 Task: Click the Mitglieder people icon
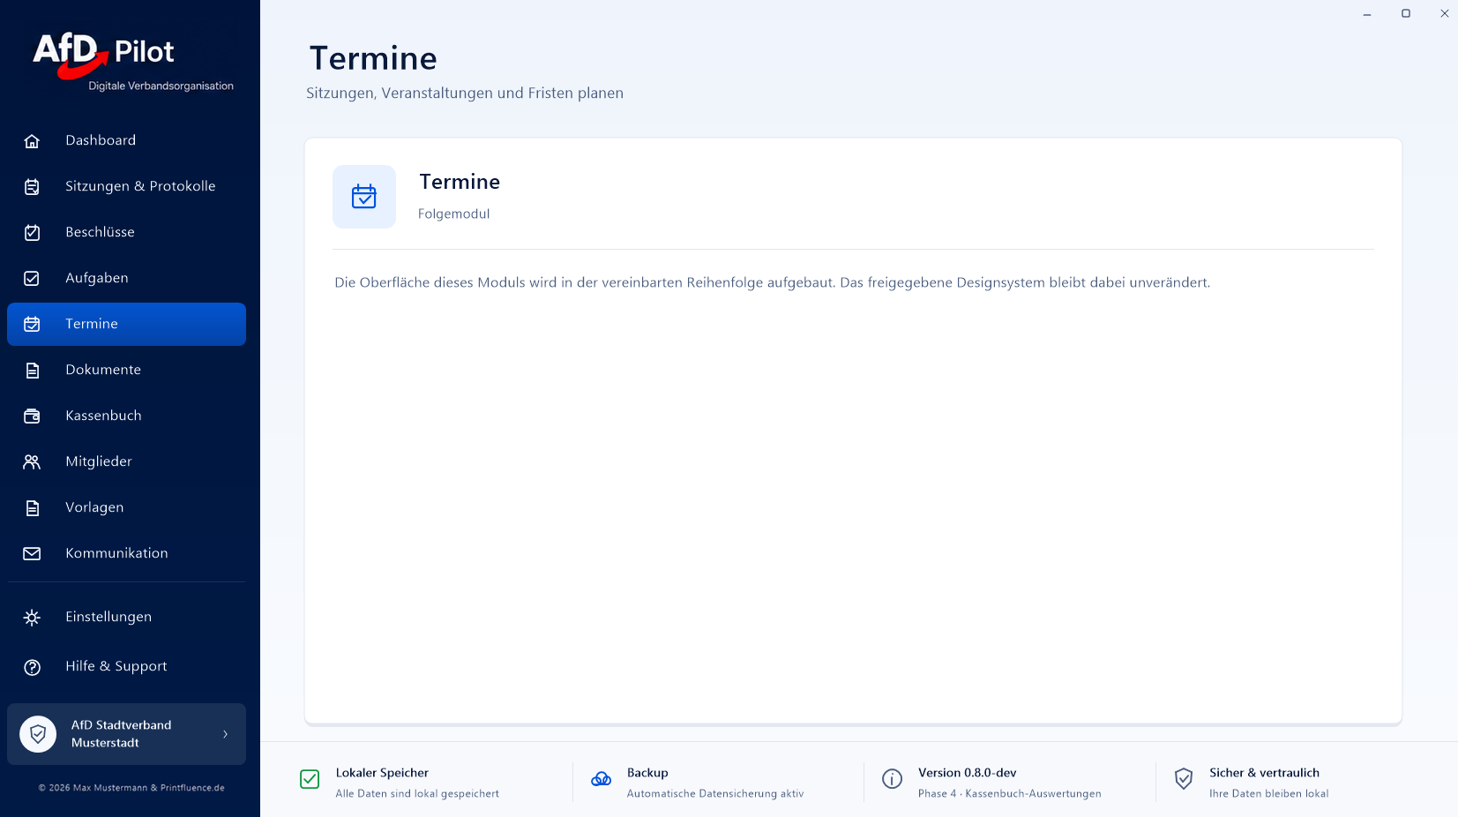coord(32,462)
